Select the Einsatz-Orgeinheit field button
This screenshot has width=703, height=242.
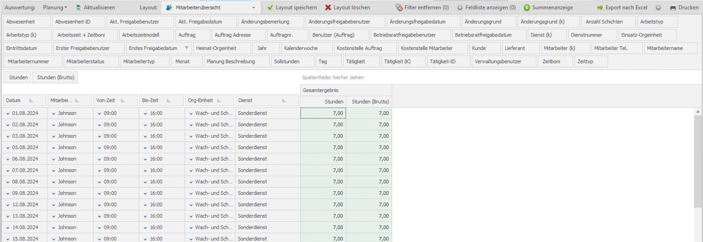click(x=647, y=35)
